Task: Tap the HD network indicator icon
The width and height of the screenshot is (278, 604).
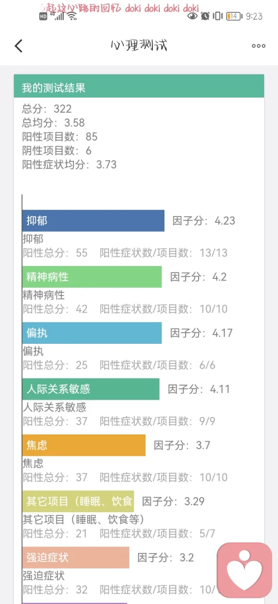Action: pyautogui.click(x=43, y=17)
